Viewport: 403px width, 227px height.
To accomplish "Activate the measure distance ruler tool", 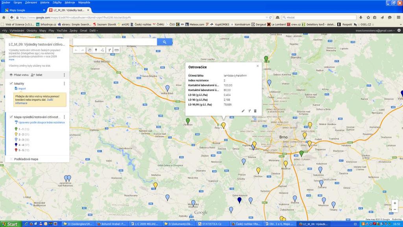I will (116, 50).
